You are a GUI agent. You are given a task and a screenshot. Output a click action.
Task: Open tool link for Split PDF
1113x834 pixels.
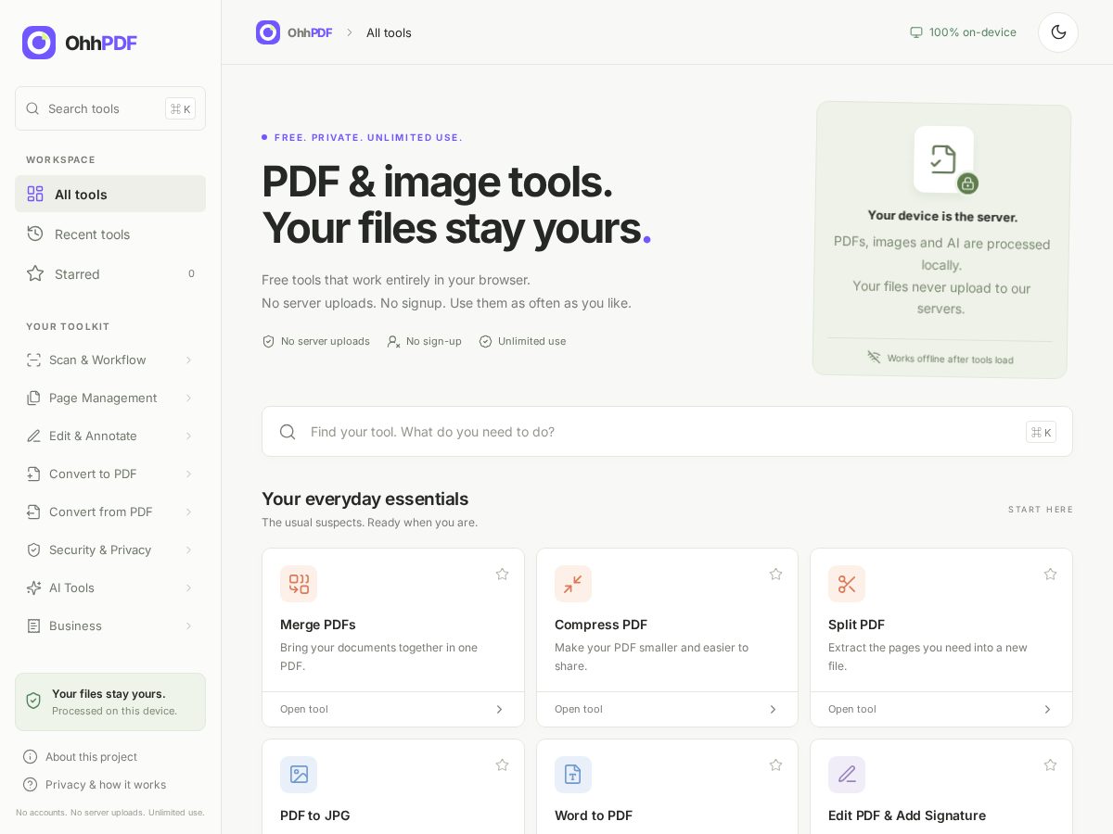[852, 709]
